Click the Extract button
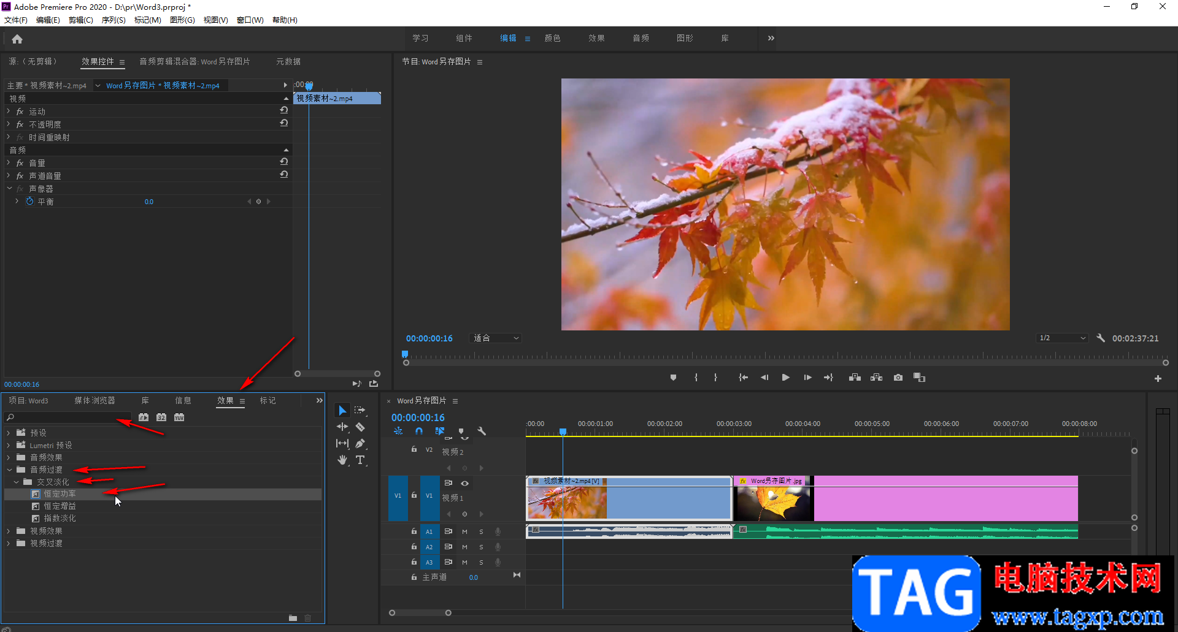This screenshot has height=632, width=1178. tap(876, 378)
